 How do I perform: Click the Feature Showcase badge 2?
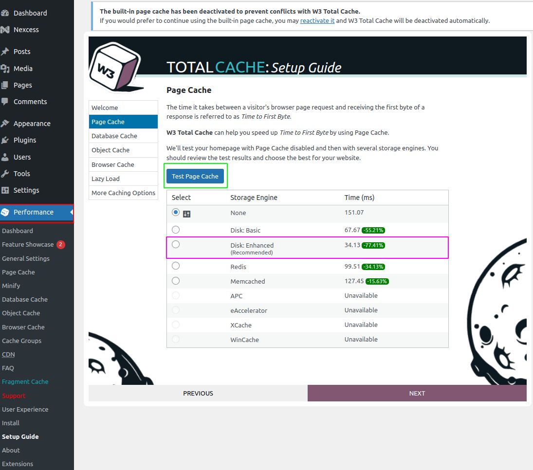point(60,244)
